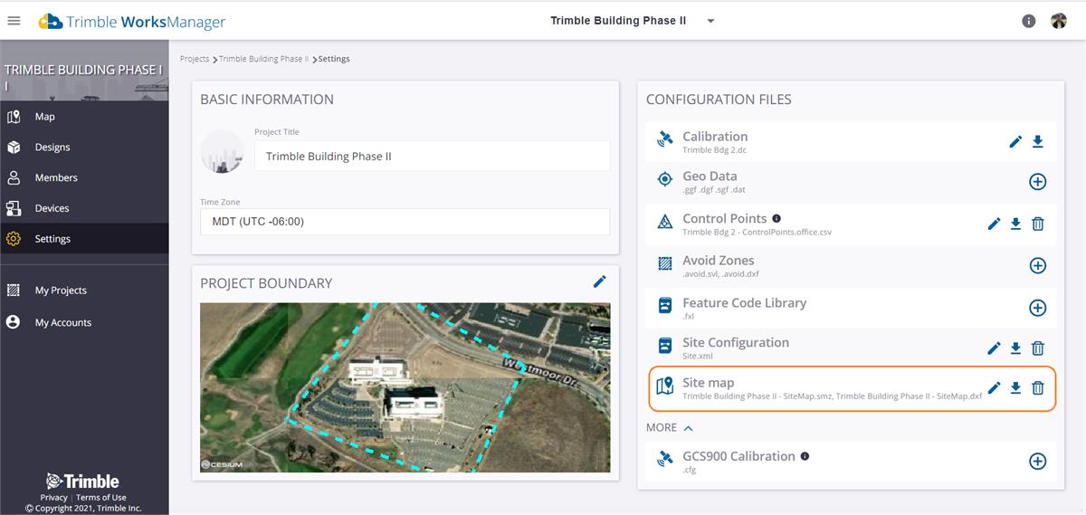This screenshot has width=1086, height=515.
Task: Click the info icon in top bar
Action: pos(1028,21)
